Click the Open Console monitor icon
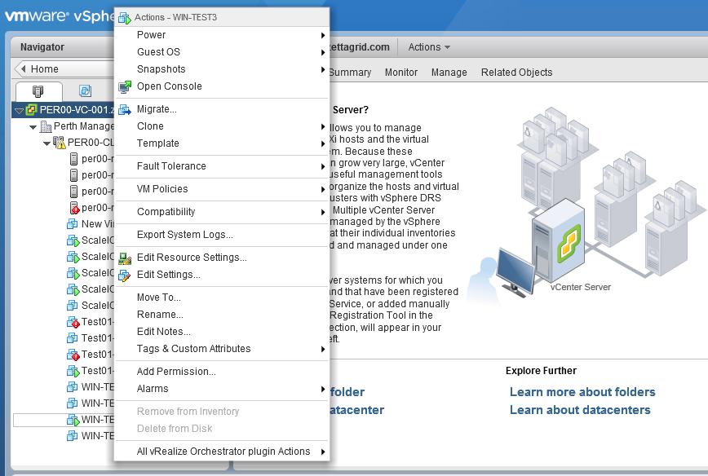 coord(125,86)
